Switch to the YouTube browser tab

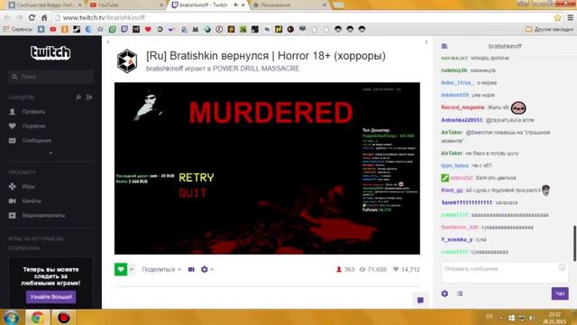(125, 5)
